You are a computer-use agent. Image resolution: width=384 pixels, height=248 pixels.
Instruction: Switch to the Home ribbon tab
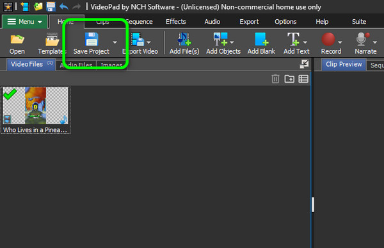(66, 22)
